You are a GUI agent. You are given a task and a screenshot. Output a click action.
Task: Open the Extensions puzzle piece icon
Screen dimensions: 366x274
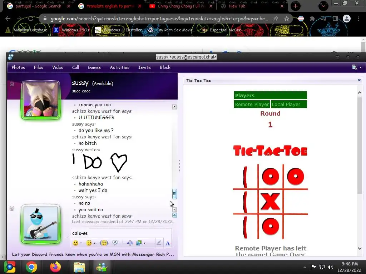[x=312, y=19]
